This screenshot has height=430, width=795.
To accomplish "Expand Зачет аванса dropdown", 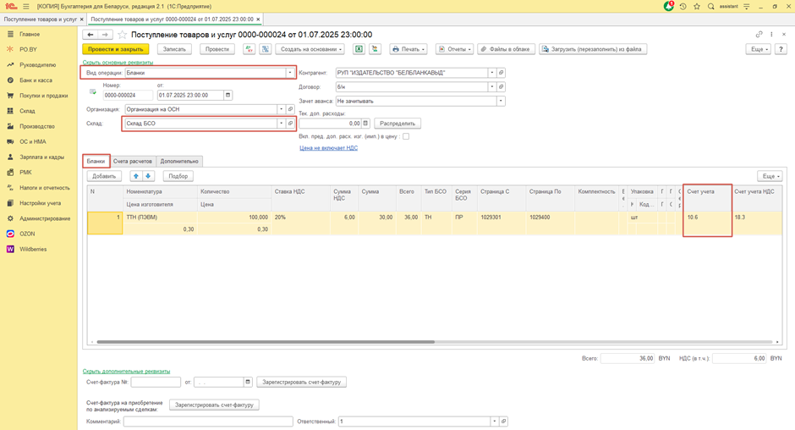I will [501, 101].
